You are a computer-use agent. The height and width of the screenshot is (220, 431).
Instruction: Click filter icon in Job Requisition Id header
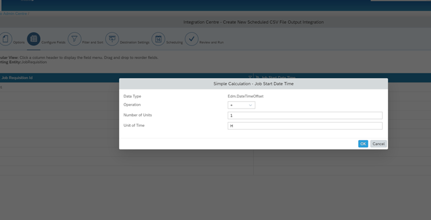pos(250,78)
